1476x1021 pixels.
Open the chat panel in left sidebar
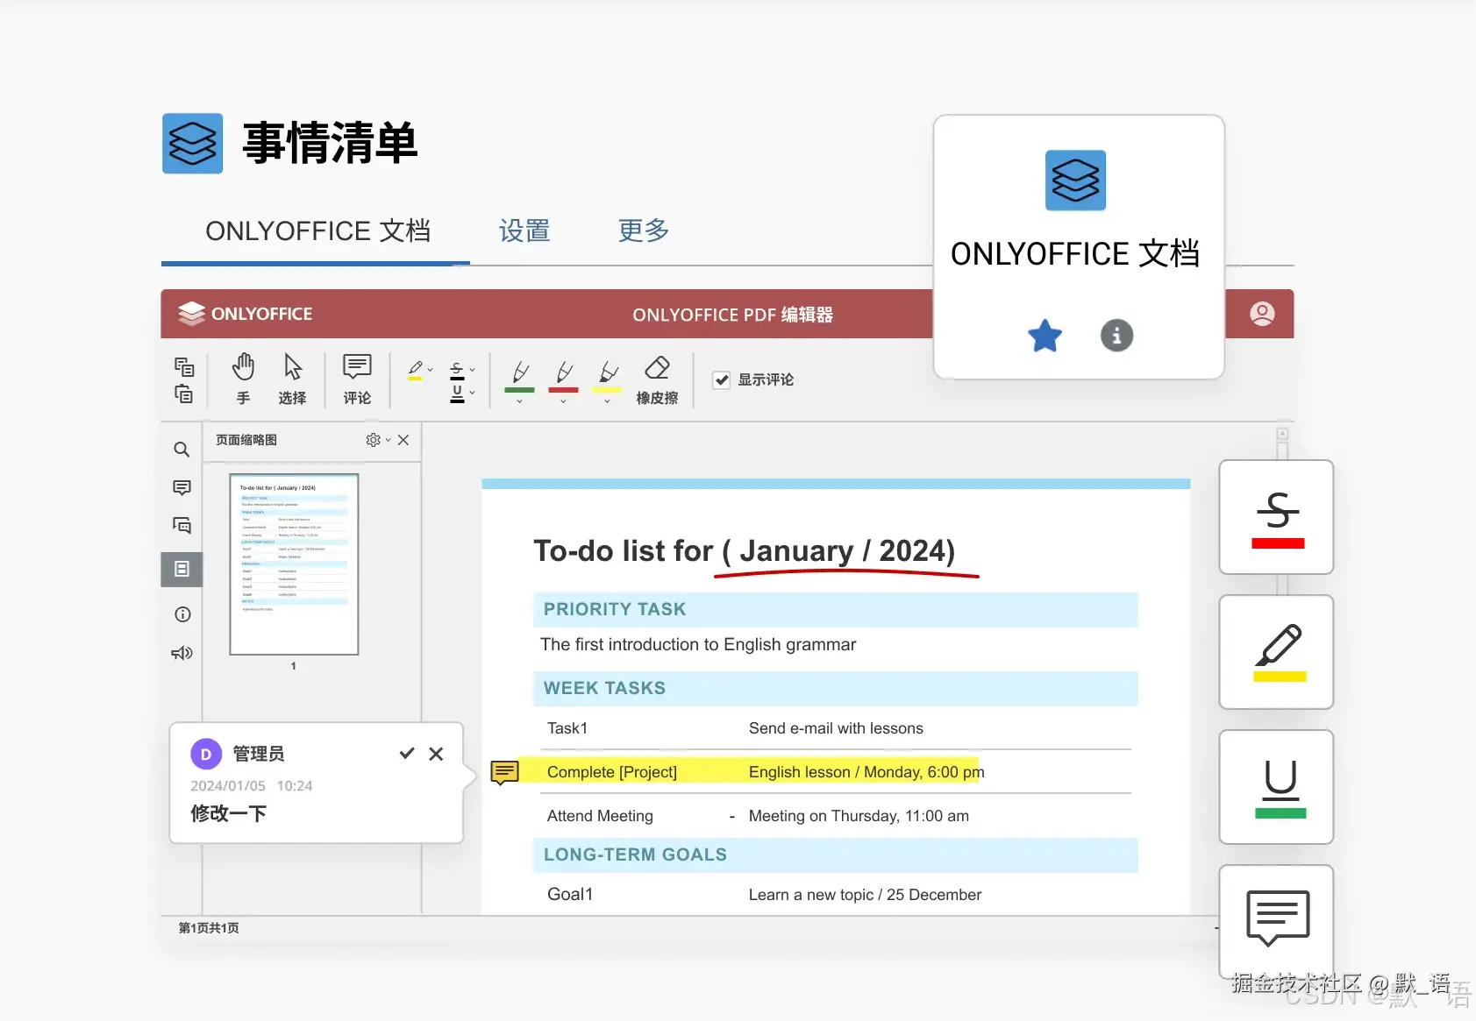[182, 525]
